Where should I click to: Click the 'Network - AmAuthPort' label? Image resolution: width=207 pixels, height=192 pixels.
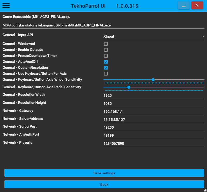tap(21, 135)
